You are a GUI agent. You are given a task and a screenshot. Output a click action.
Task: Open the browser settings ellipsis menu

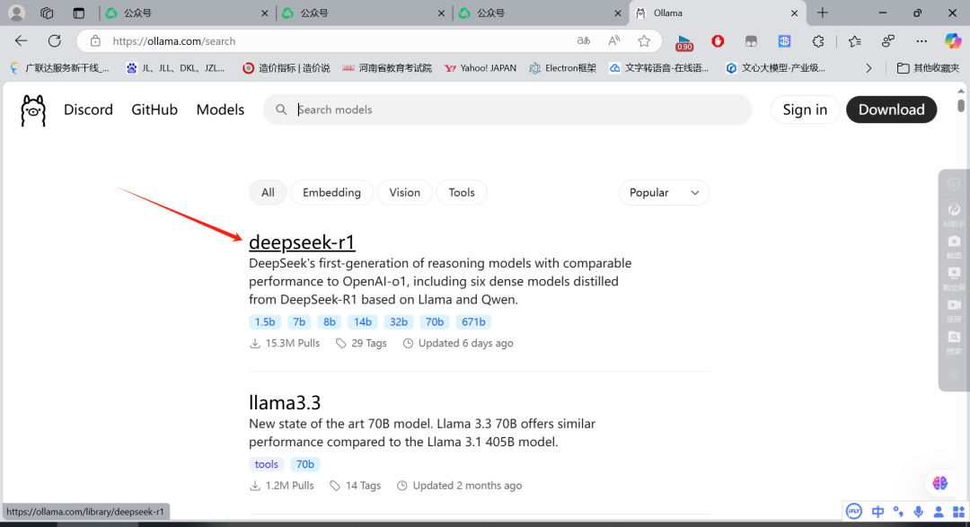click(921, 40)
